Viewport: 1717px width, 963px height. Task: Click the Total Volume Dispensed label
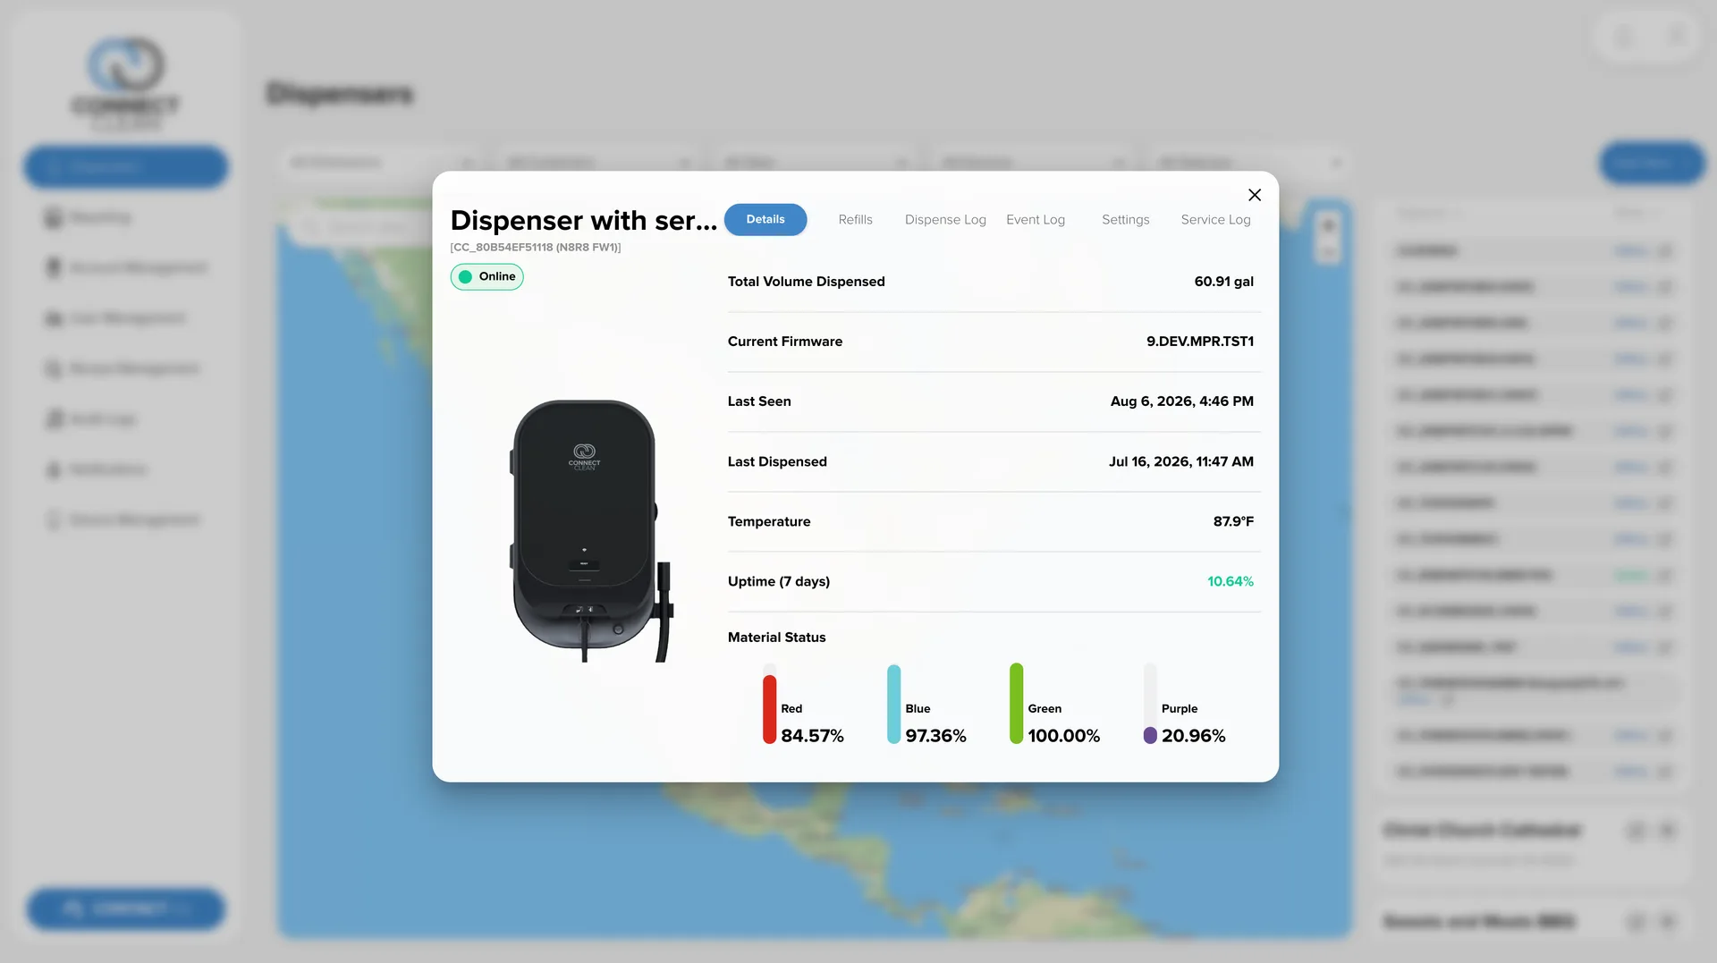click(x=807, y=282)
